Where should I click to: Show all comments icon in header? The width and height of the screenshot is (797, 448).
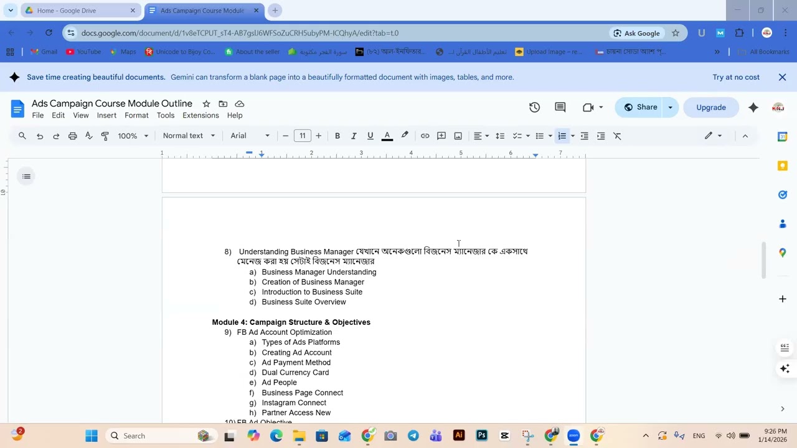point(560,107)
